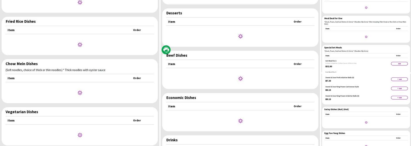
Task: Click the Special Set Meals heading
Action: click(x=333, y=48)
